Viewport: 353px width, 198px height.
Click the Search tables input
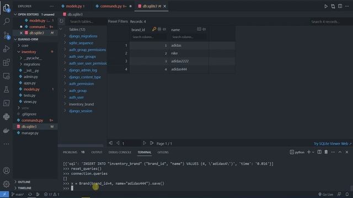(87, 21)
